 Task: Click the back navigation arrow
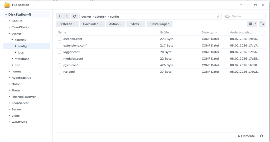pos(60,16)
